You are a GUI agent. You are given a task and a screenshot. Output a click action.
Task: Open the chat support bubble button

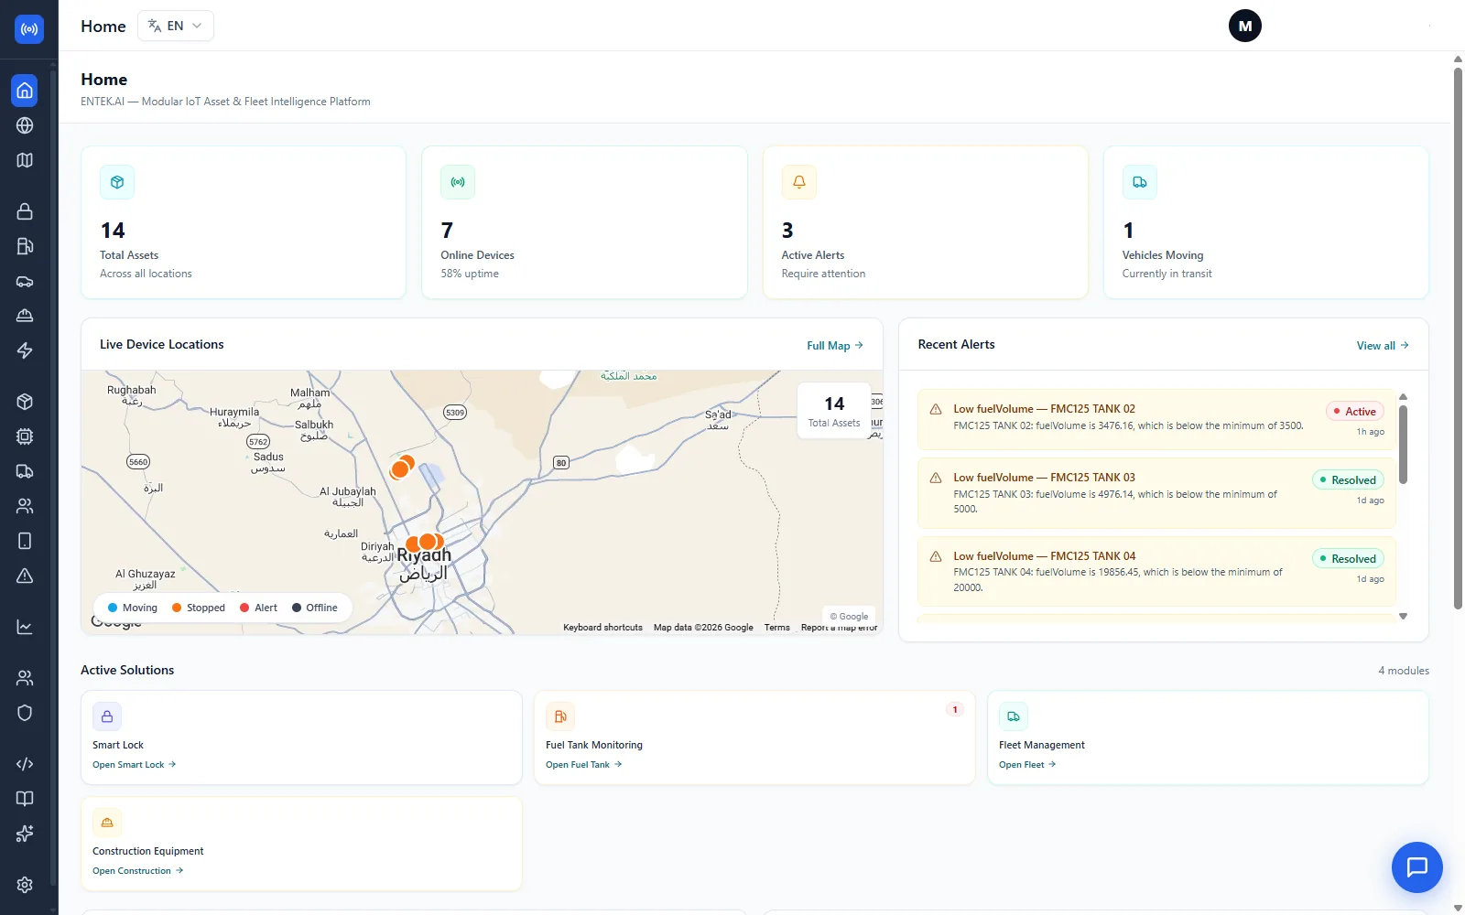1417,867
